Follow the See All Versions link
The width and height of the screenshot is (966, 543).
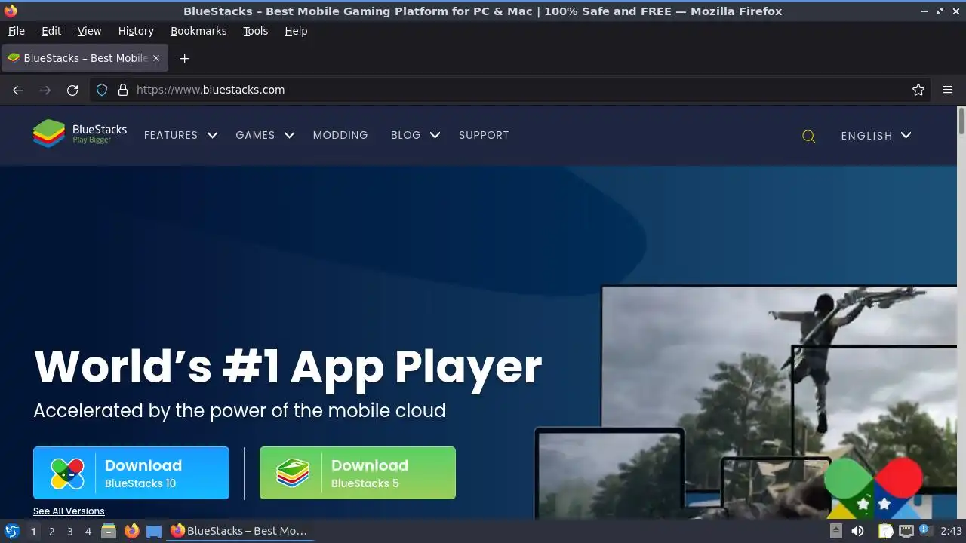(x=69, y=511)
